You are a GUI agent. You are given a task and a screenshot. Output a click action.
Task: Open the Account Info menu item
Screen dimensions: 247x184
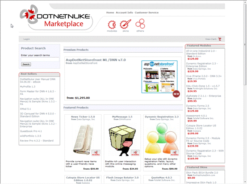pos(125,13)
